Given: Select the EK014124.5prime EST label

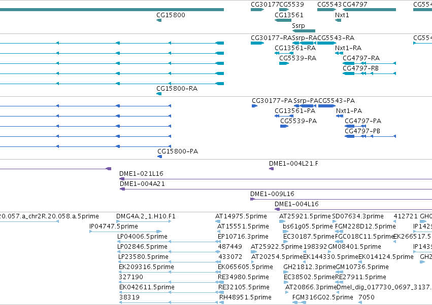Looking at the screenshot, I should click(x=386, y=257).
